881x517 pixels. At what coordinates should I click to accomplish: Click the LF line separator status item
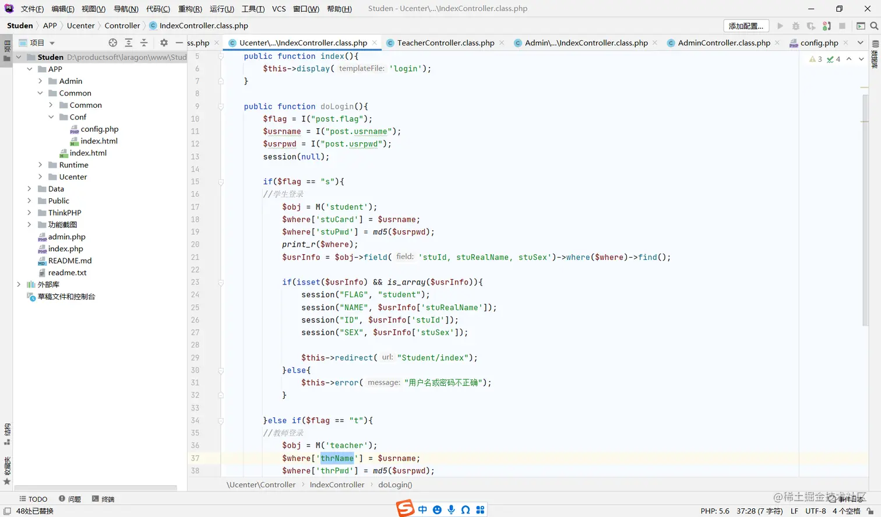click(794, 511)
